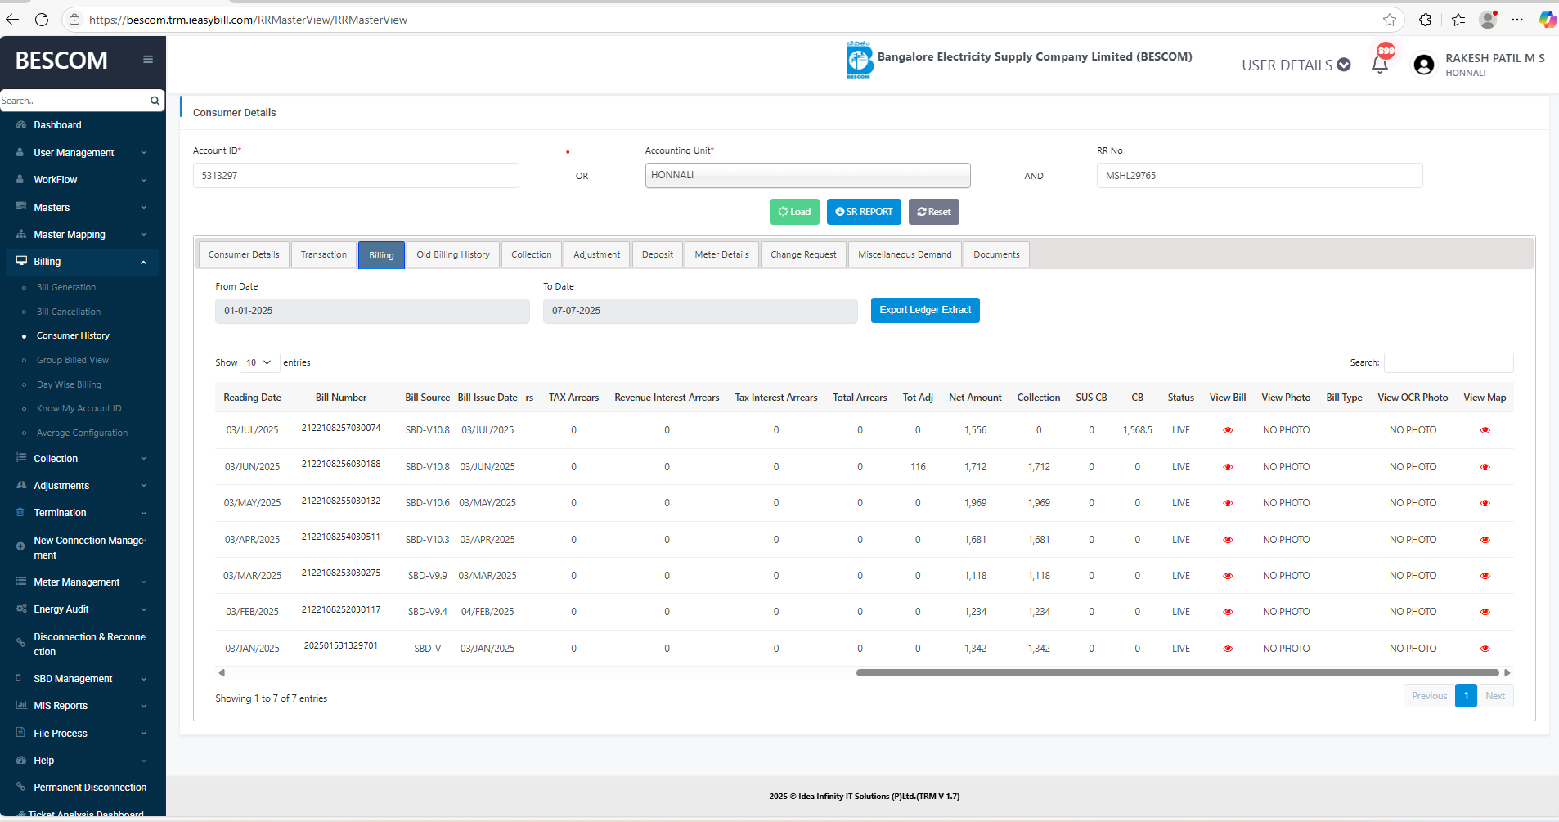View bill eye icon for 03/APR/2025
The image size is (1559, 822).
[1228, 540]
